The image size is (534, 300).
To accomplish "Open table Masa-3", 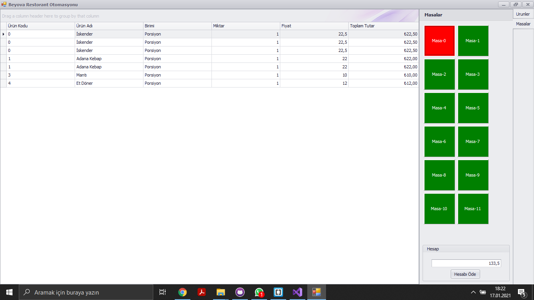I will 473,74.
